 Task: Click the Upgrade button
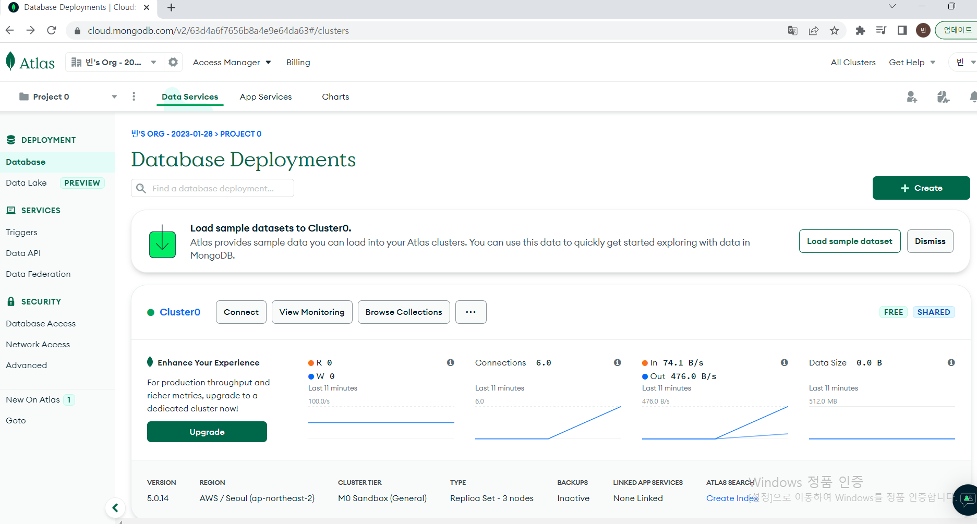pos(207,432)
